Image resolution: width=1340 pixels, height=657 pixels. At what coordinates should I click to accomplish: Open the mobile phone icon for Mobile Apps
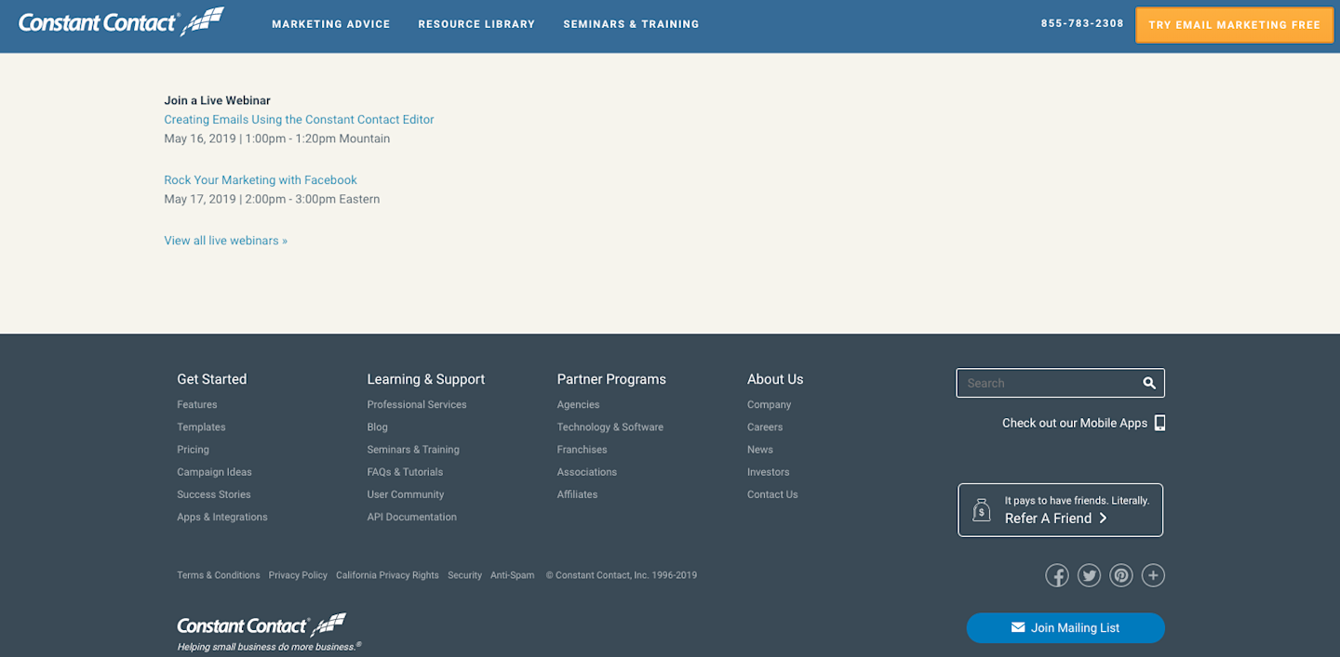pyautogui.click(x=1159, y=423)
